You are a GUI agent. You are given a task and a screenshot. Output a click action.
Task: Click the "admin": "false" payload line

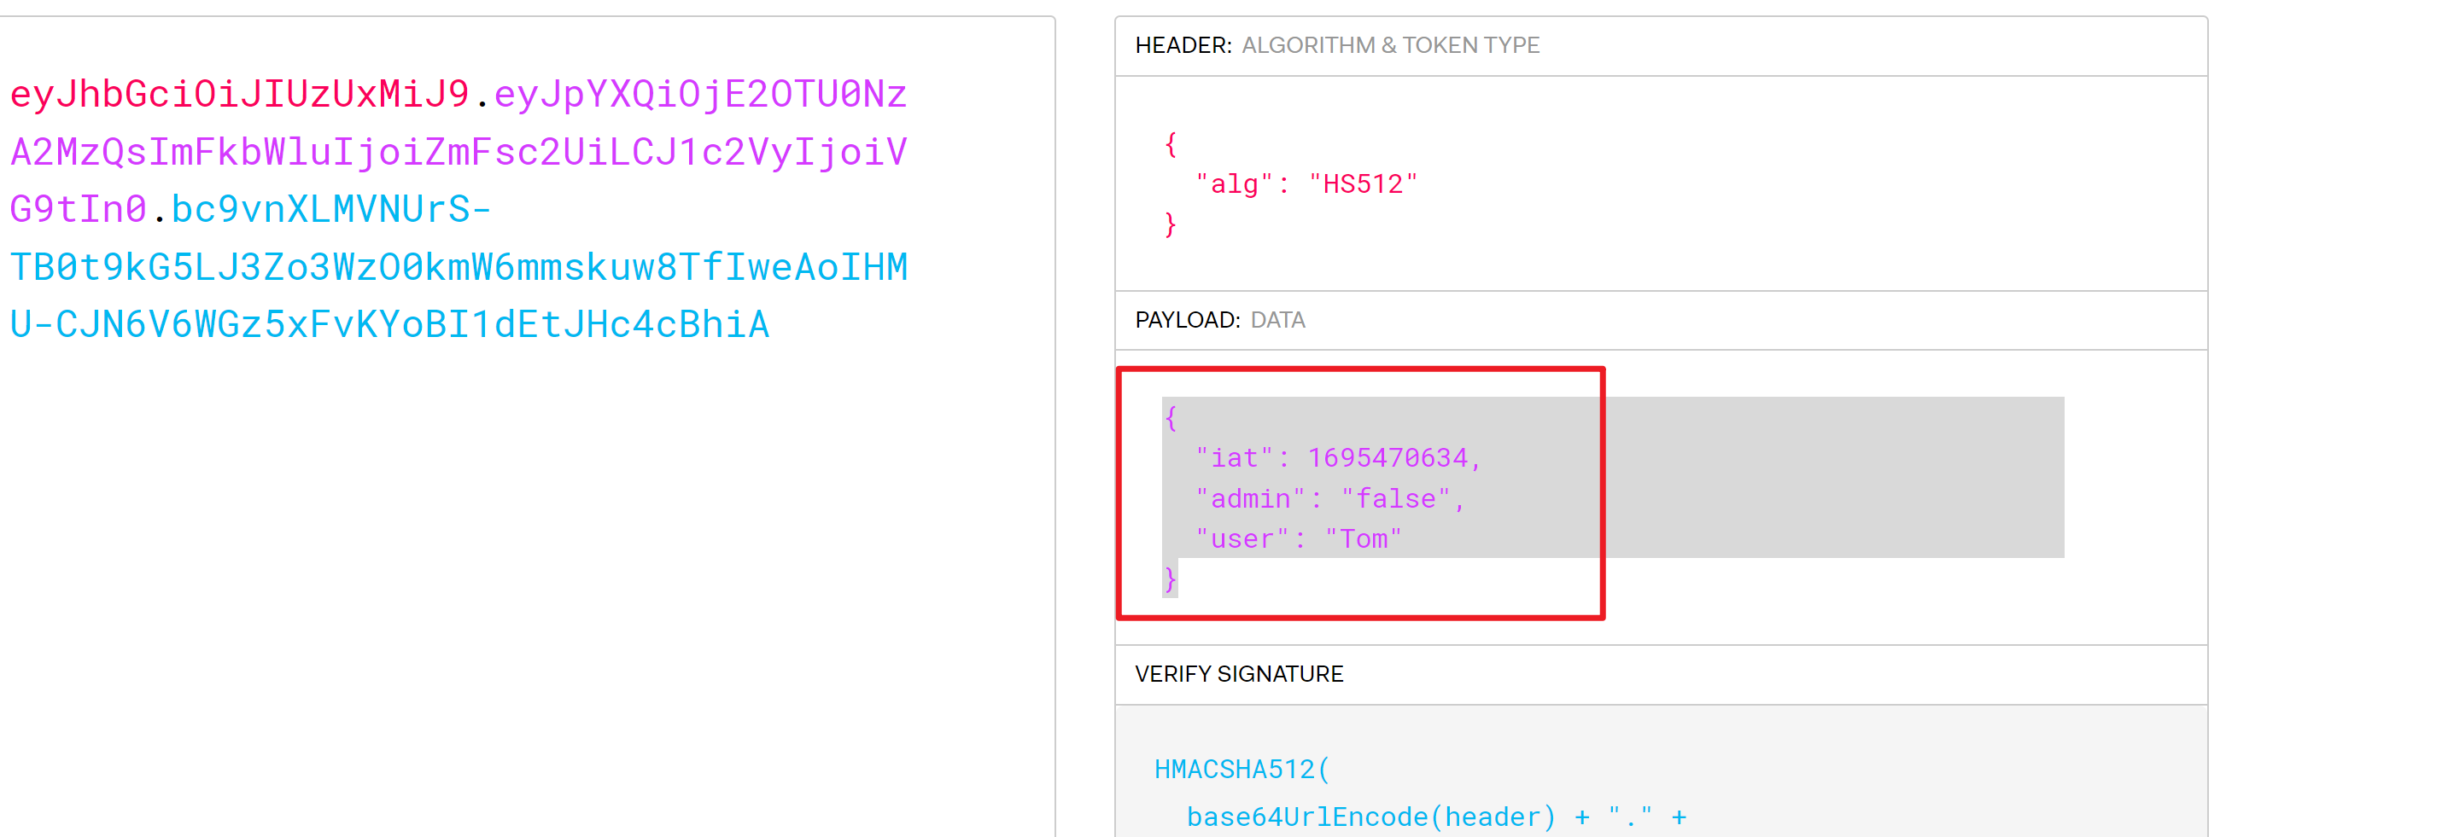[x=1330, y=499]
